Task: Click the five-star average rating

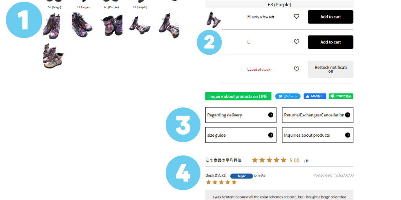Action: 269,160
